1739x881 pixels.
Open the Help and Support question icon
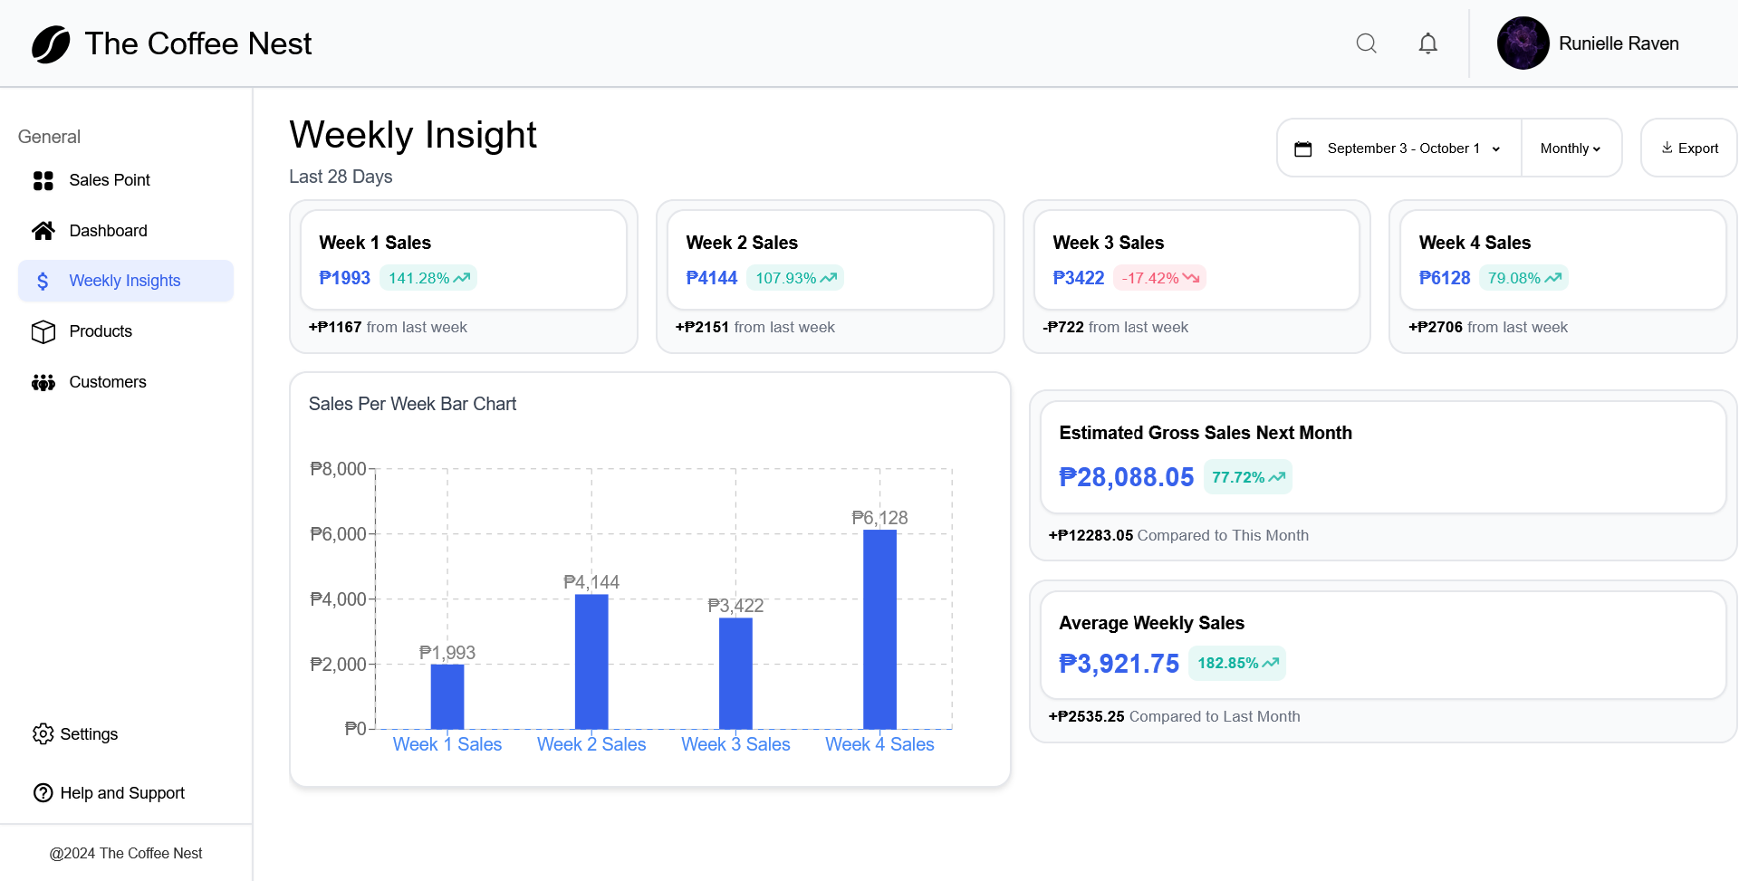pyautogui.click(x=43, y=792)
